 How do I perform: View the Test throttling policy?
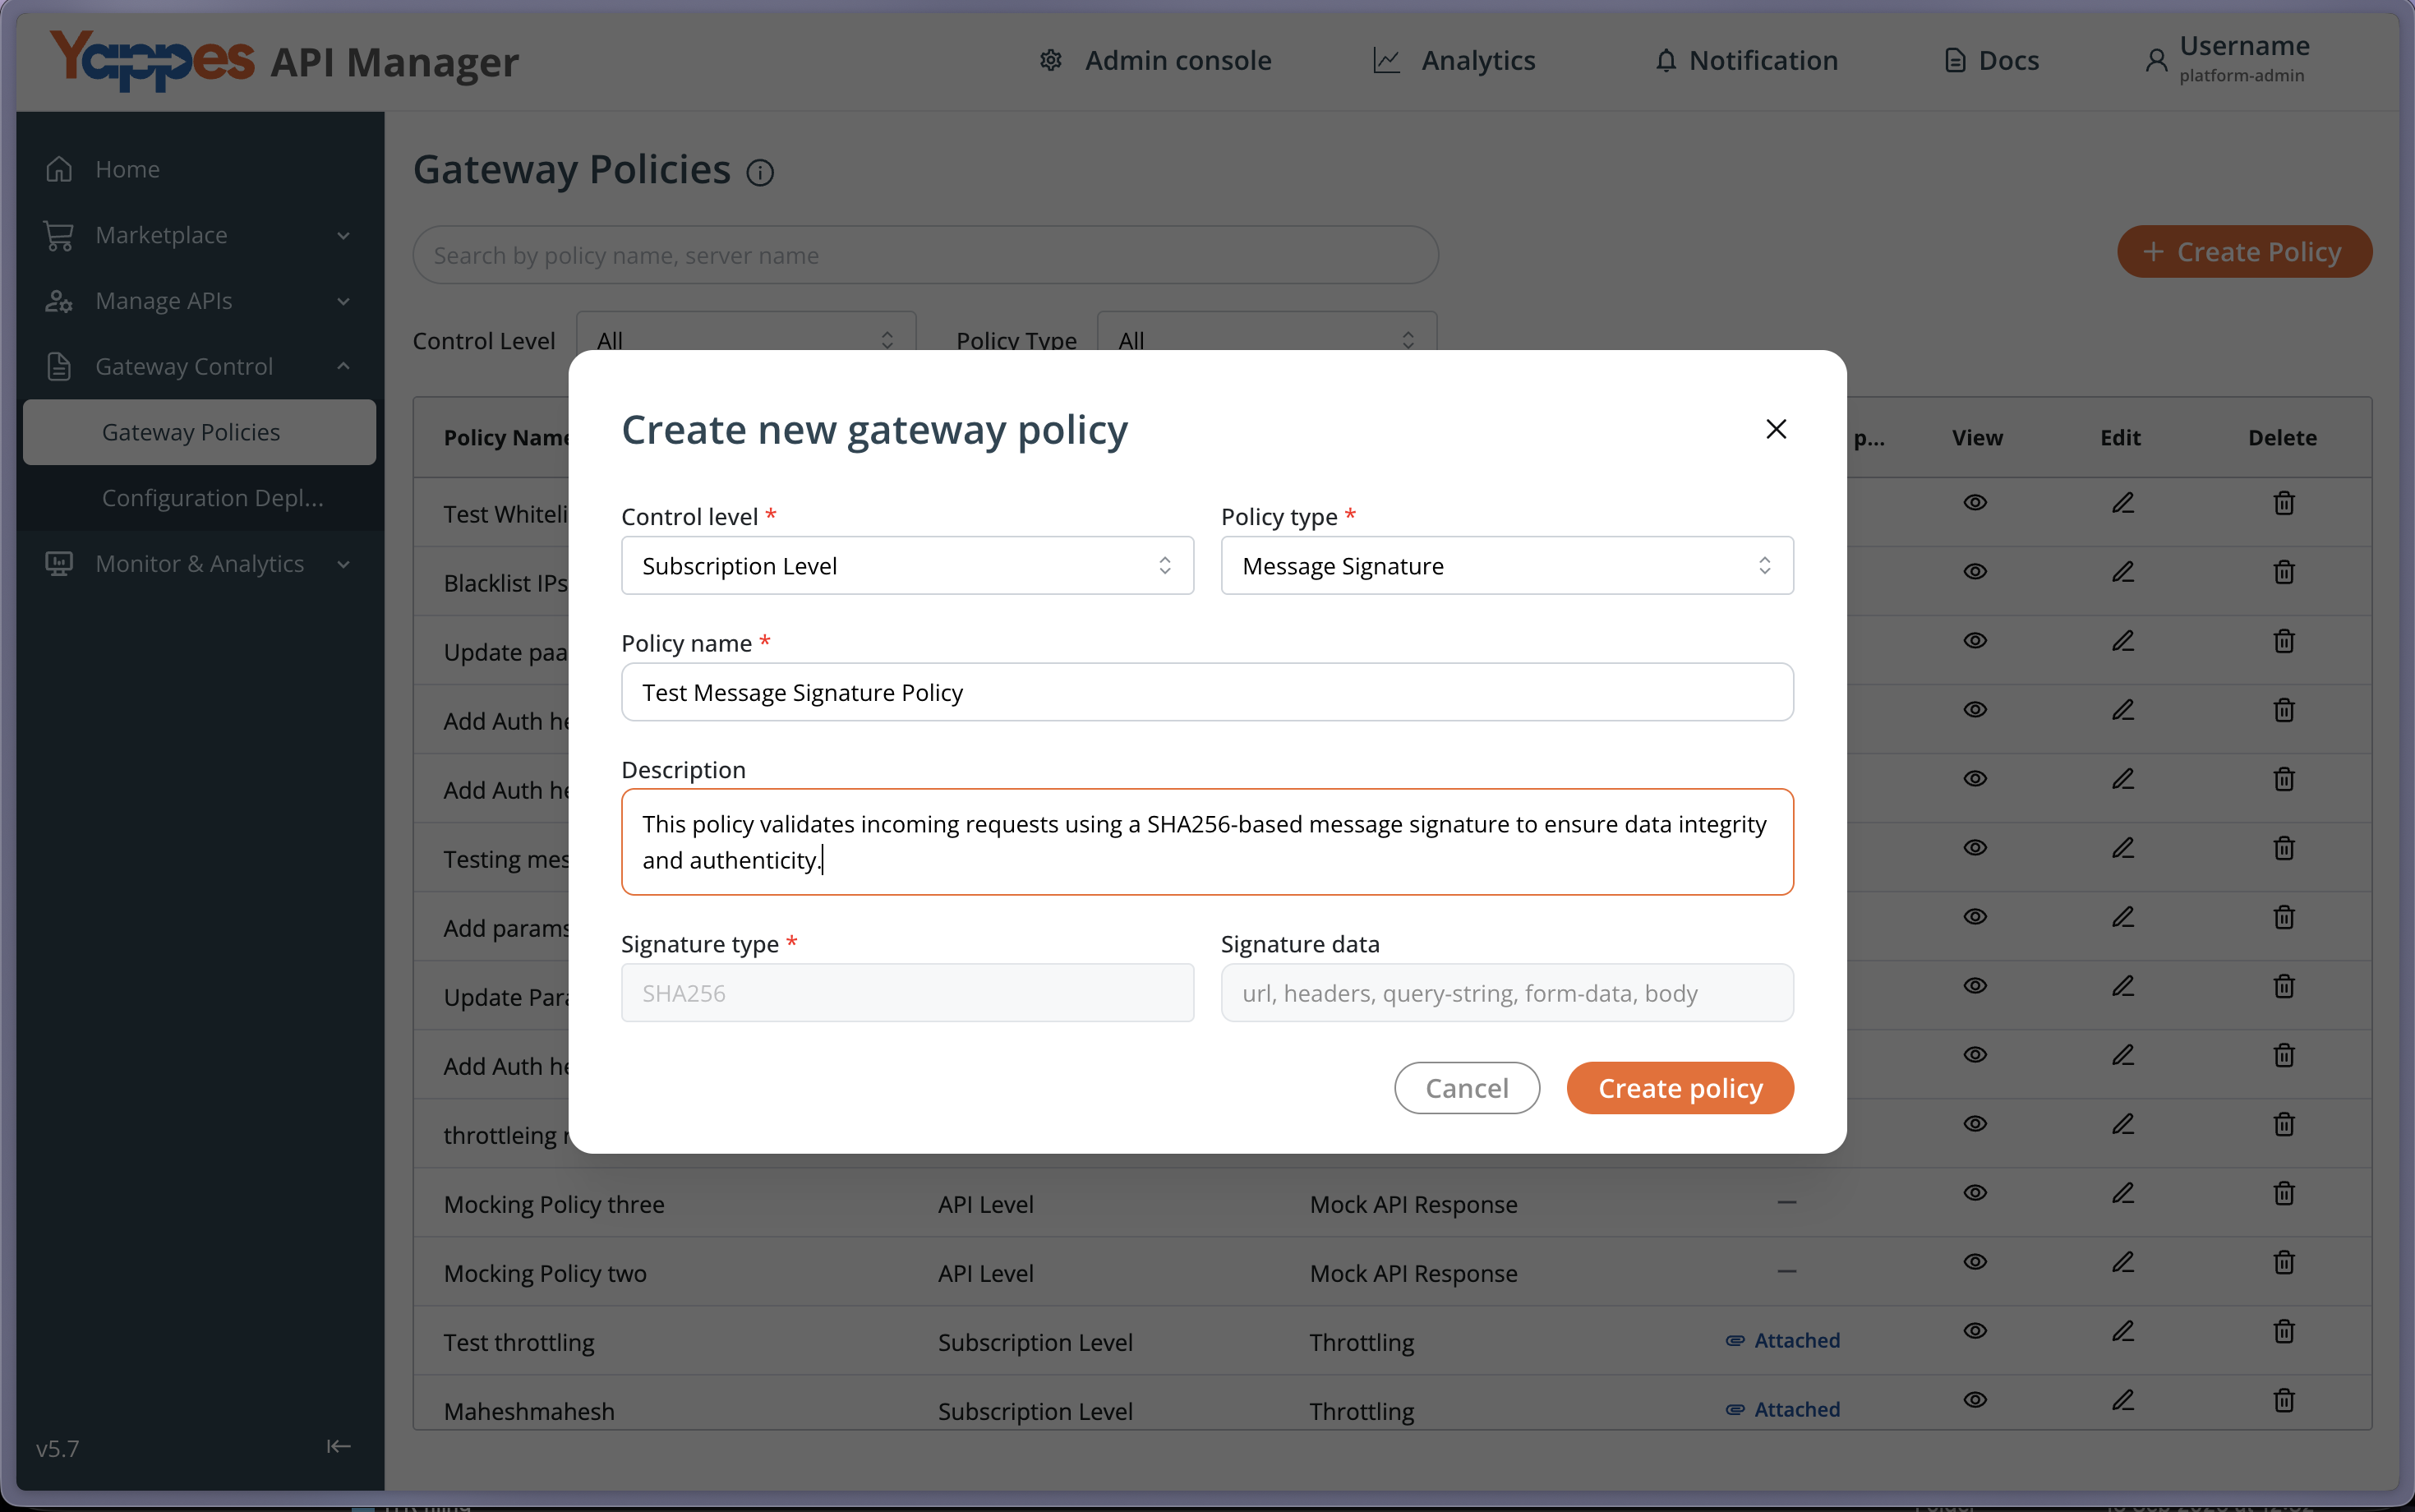click(1975, 1330)
